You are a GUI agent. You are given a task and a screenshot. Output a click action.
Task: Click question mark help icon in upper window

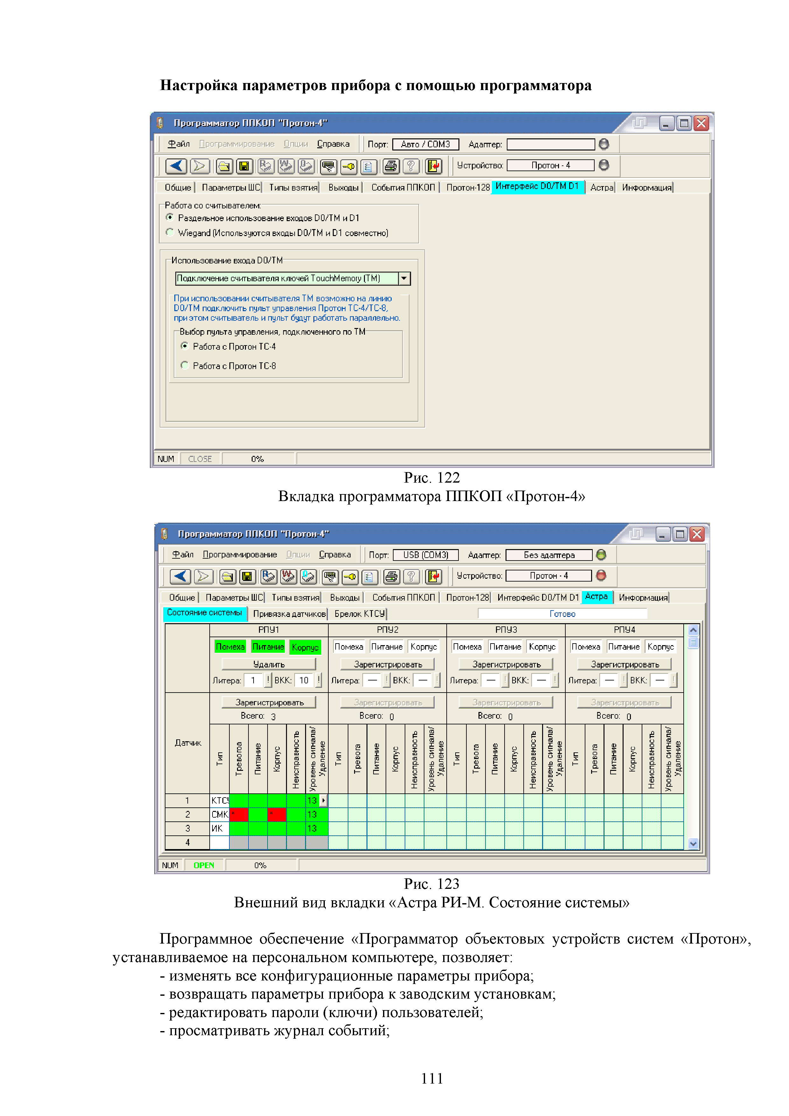click(x=411, y=166)
